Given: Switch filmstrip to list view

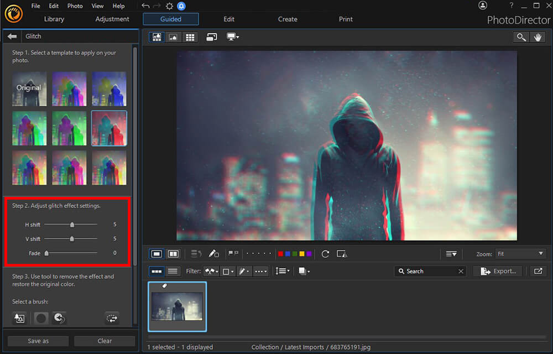Looking at the screenshot, I should tap(173, 271).
